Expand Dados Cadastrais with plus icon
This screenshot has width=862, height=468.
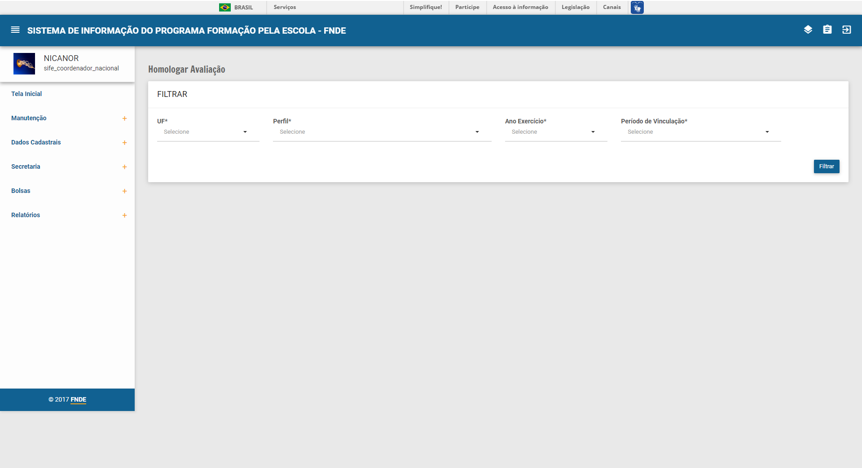124,143
